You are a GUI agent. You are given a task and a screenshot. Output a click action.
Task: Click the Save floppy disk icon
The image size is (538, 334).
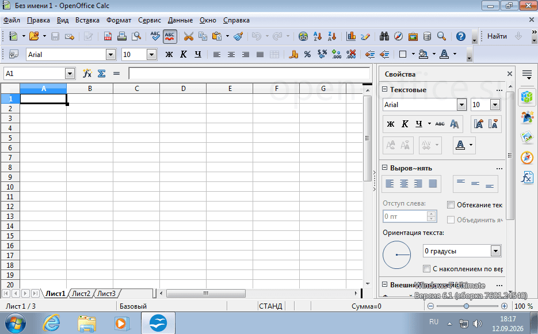pos(55,36)
